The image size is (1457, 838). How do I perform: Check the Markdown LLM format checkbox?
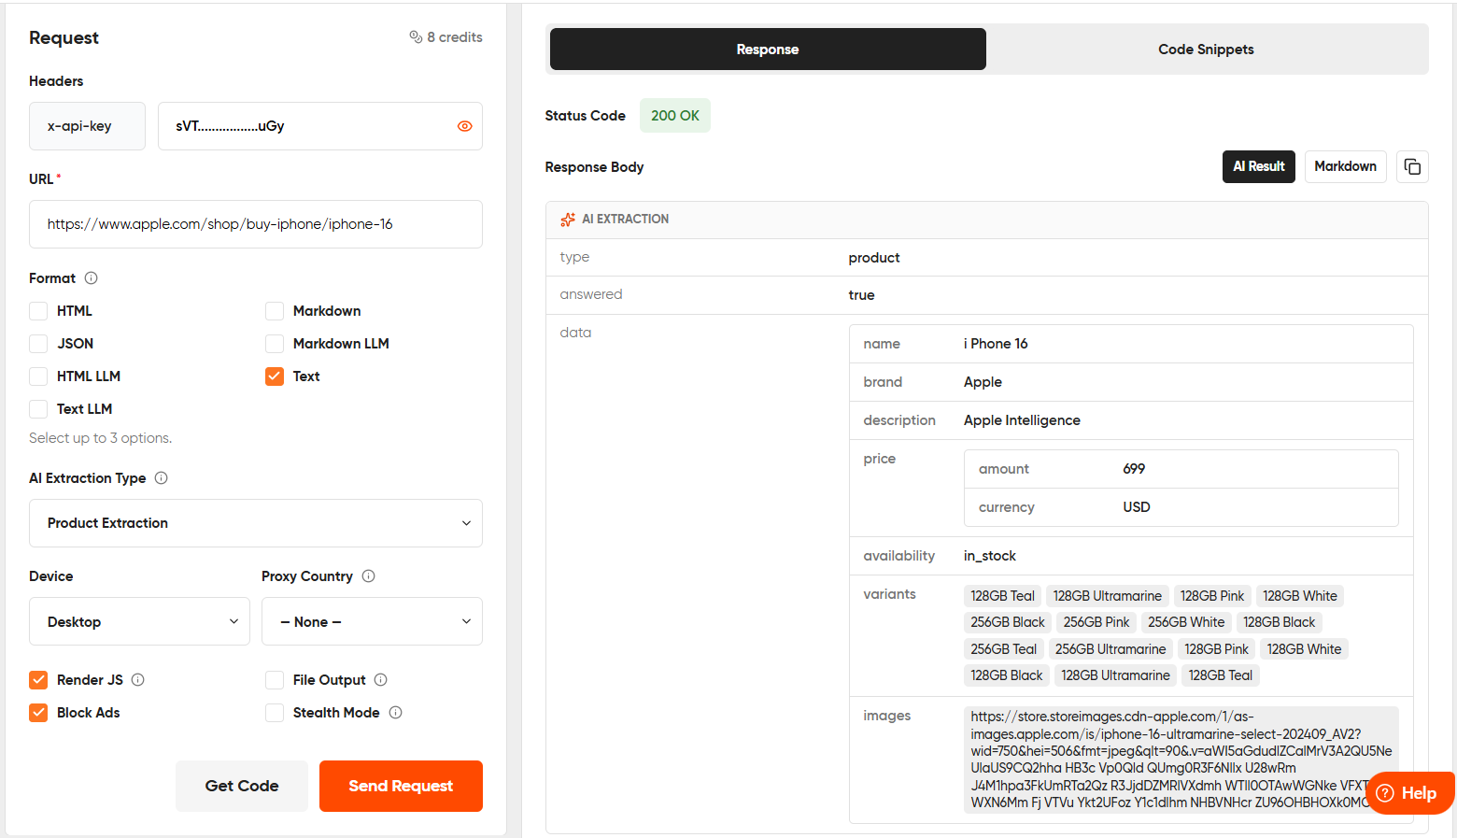coord(275,344)
